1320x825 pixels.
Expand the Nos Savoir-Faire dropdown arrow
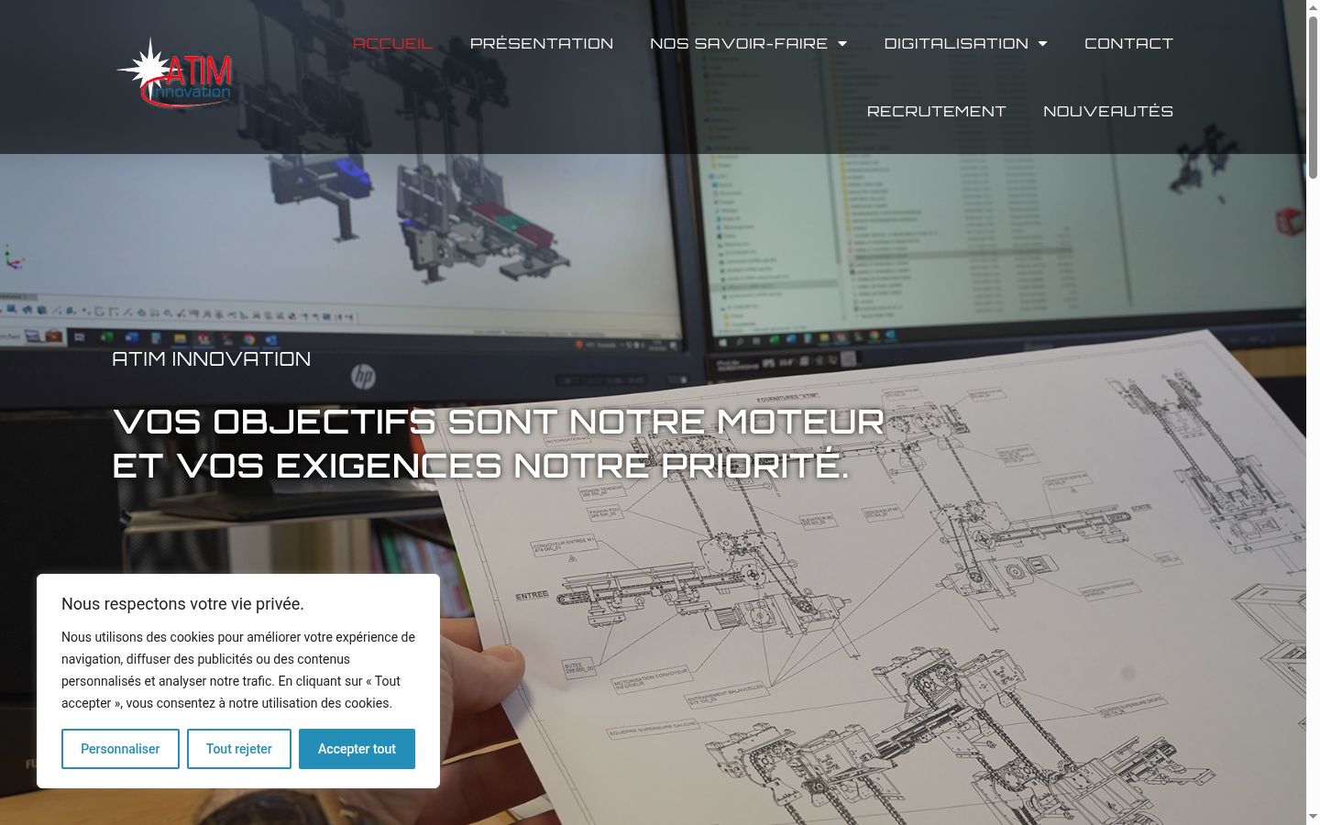pos(842,43)
